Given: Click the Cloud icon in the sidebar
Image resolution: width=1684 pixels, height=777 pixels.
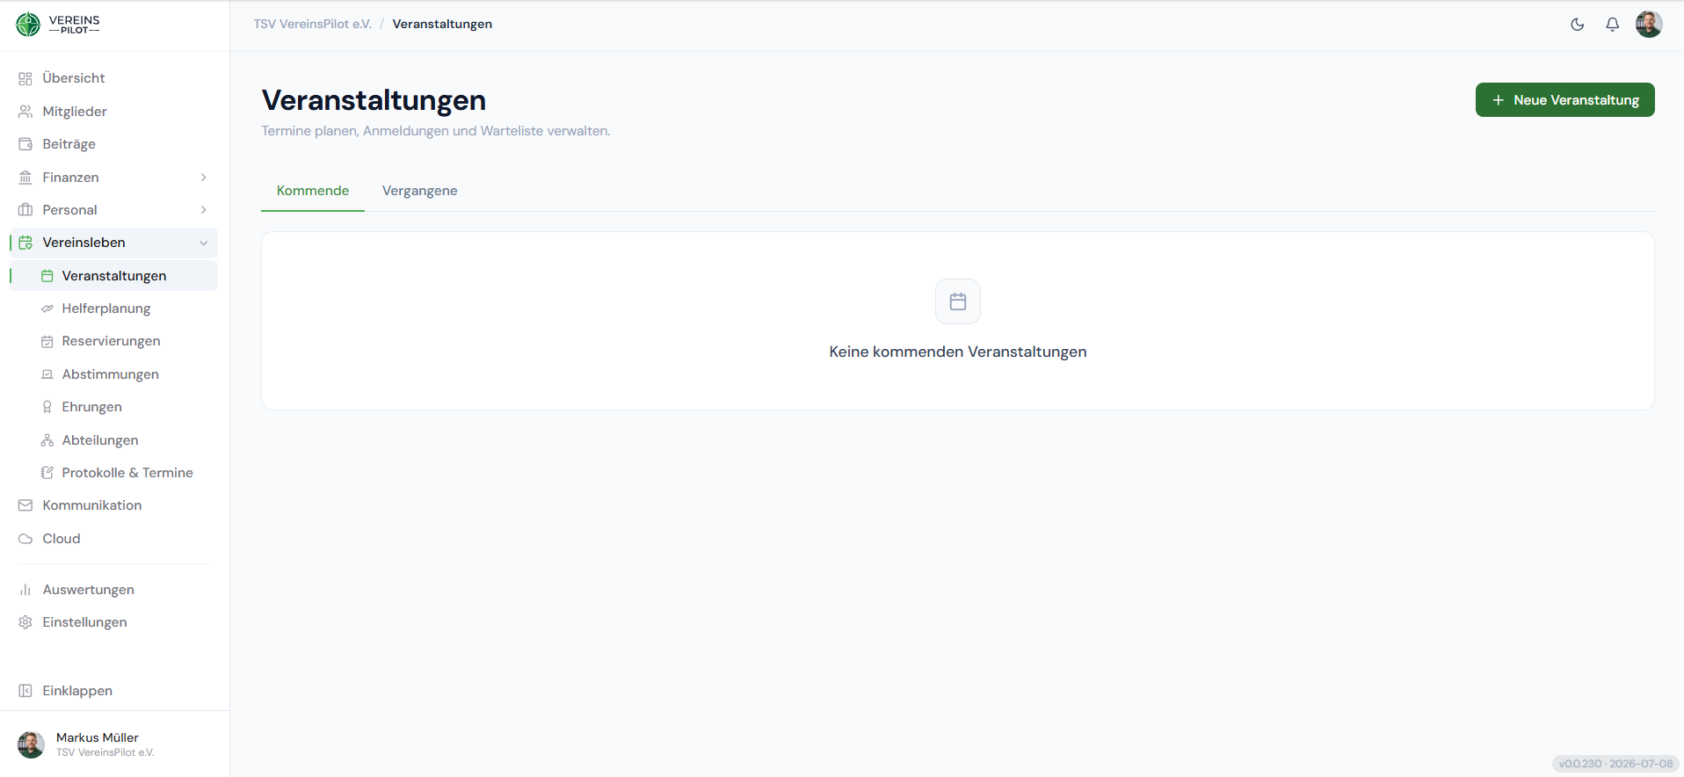Looking at the screenshot, I should pos(25,539).
